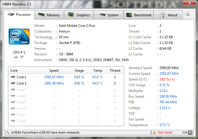Click the Thread column header
198x139 pixels.
coord(115,70)
